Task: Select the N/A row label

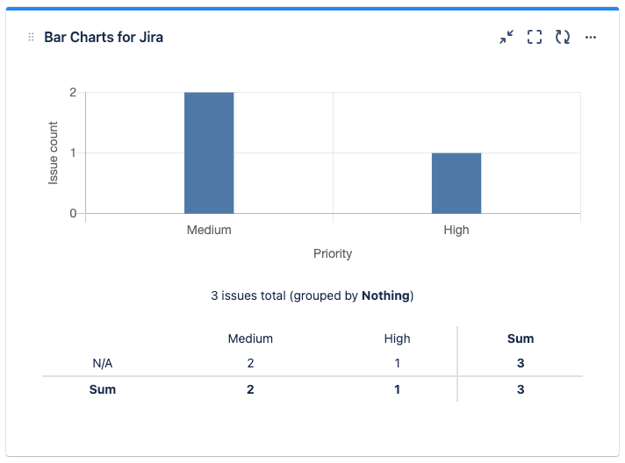Action: click(x=103, y=363)
